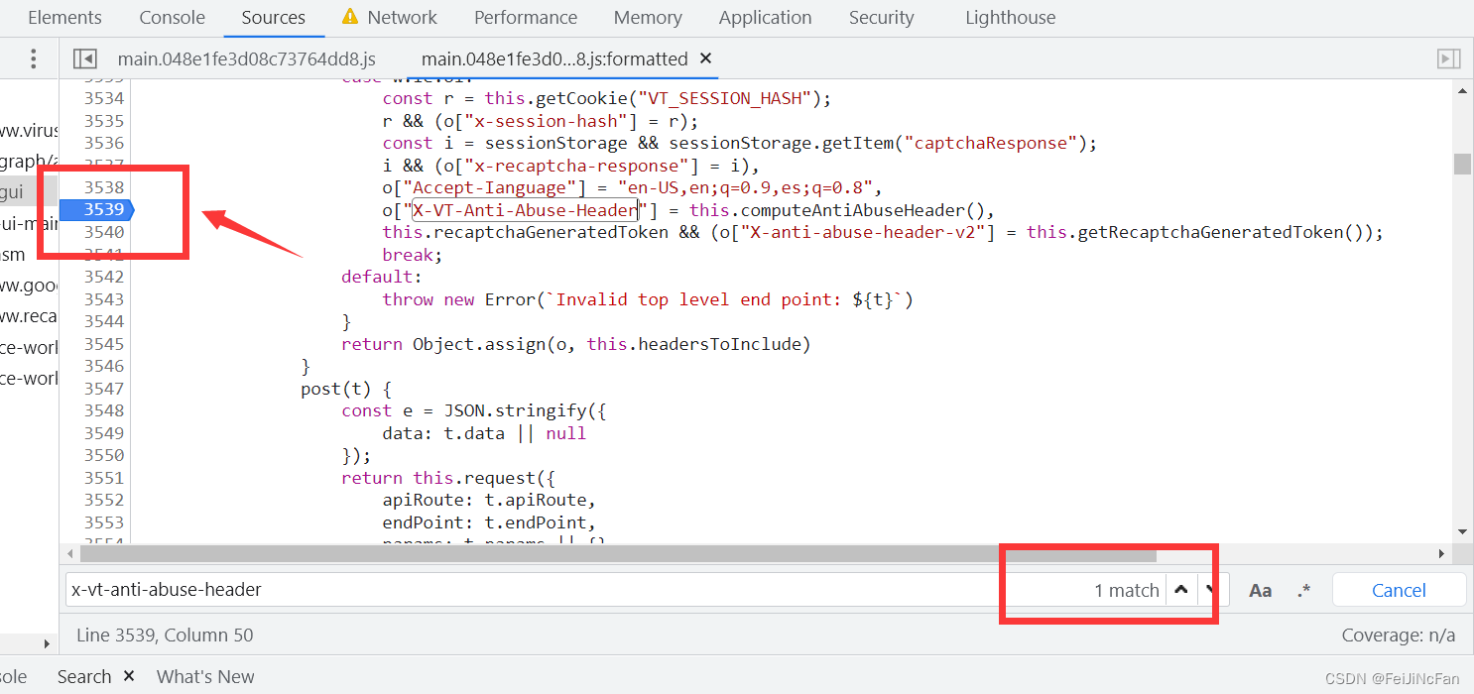This screenshot has height=694, width=1474.
Task: Switch to the Elements panel tab
Action: click(64, 17)
